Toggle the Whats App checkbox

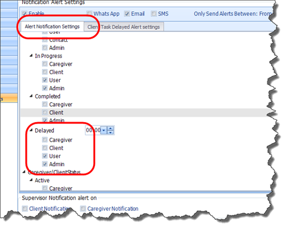pyautogui.click(x=89, y=13)
